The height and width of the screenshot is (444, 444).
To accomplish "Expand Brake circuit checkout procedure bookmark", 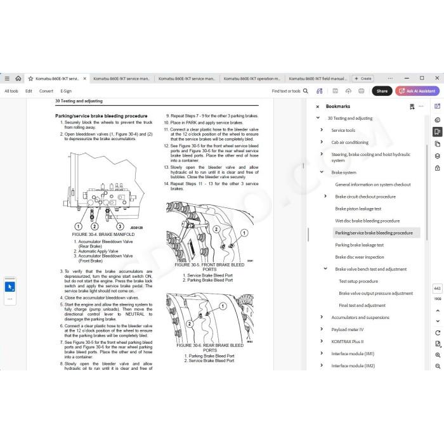I will click(x=325, y=196).
